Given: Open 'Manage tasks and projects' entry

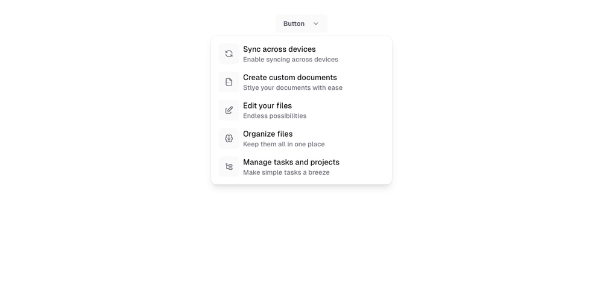Looking at the screenshot, I should pyautogui.click(x=291, y=163).
